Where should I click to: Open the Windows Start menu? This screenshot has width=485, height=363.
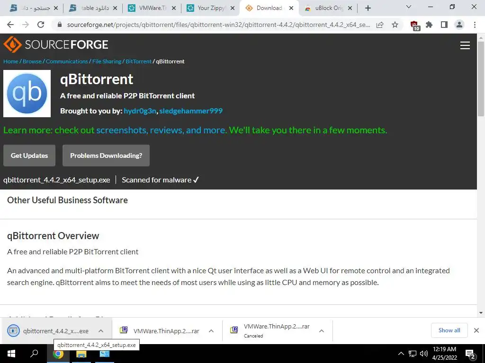tap(11, 354)
